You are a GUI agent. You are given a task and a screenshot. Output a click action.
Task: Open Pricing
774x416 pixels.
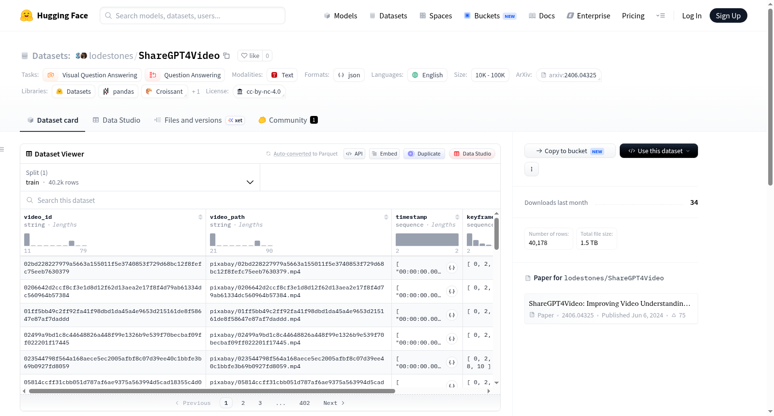[x=633, y=15]
